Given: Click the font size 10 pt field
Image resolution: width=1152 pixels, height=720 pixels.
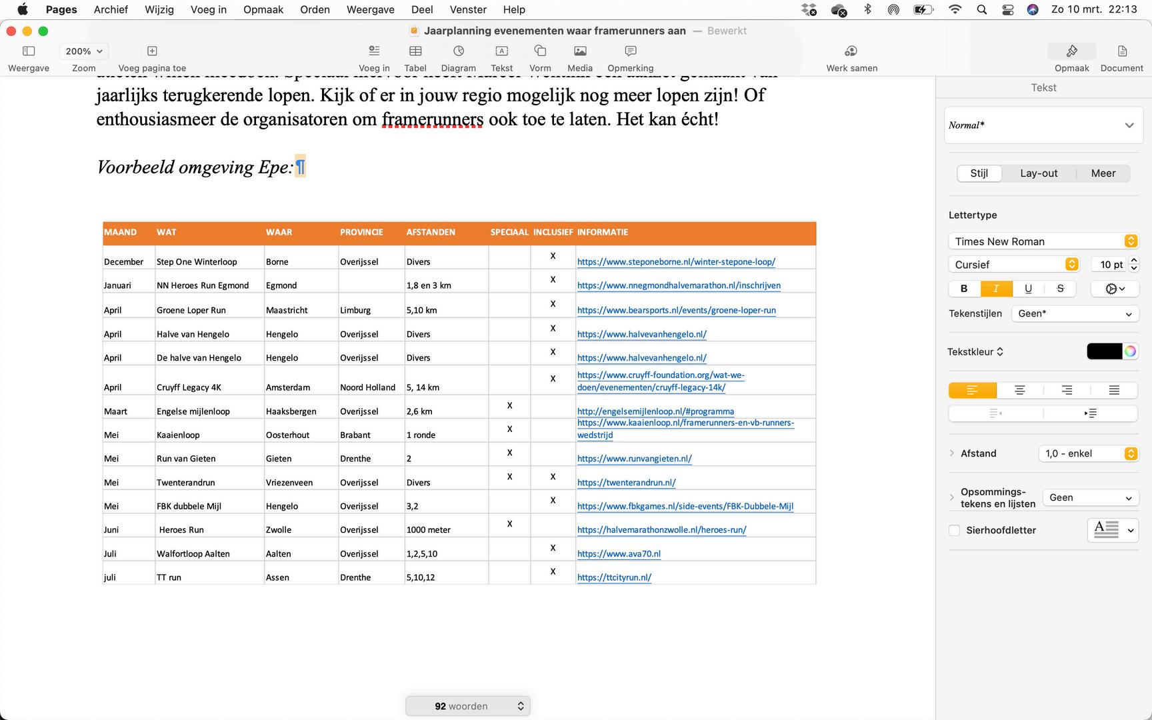Looking at the screenshot, I should point(1110,265).
